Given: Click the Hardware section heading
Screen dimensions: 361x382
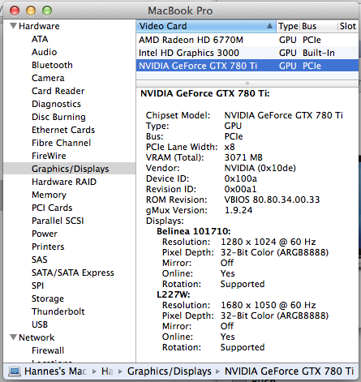Looking at the screenshot, I should (39, 26).
